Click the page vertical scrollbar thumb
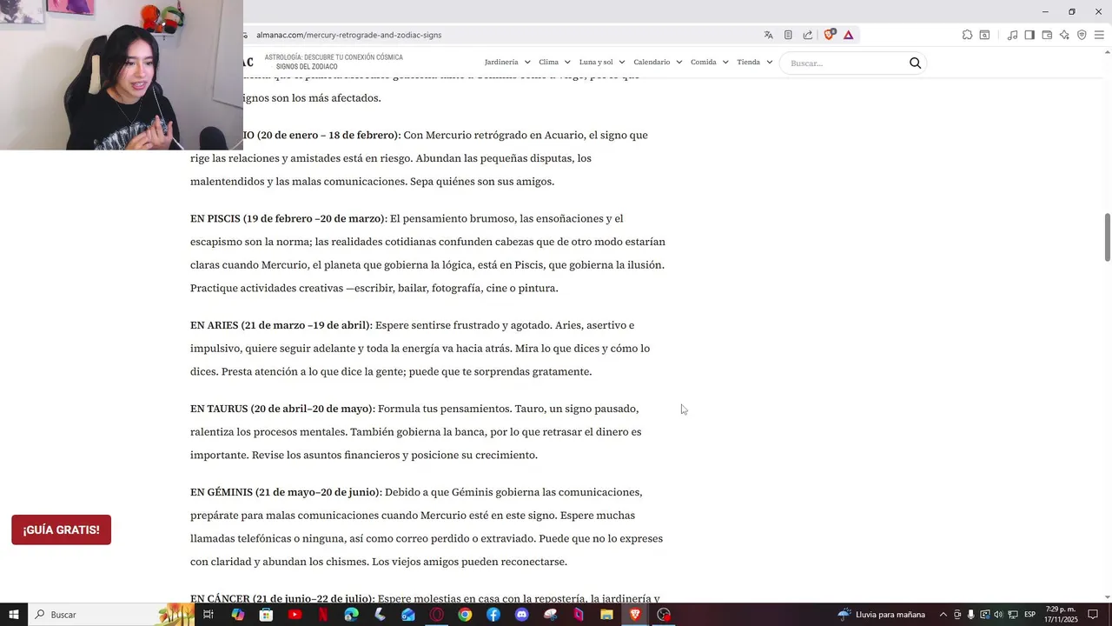 (x=1107, y=236)
